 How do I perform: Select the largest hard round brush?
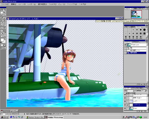coord(144,30)
